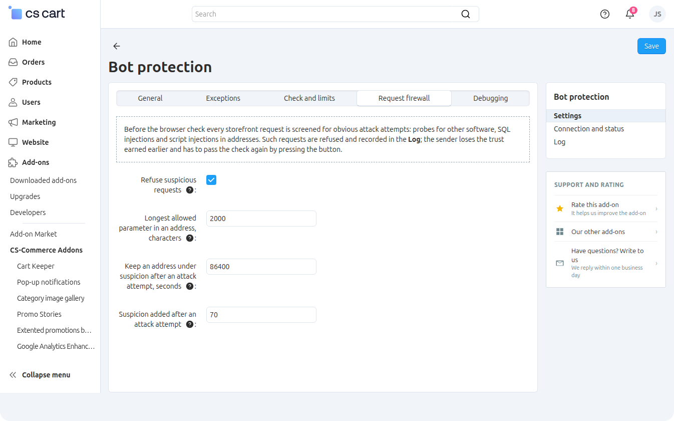This screenshot has height=421, width=674.
Task: Open Cart Keeper in the menu
Action: tap(36, 266)
